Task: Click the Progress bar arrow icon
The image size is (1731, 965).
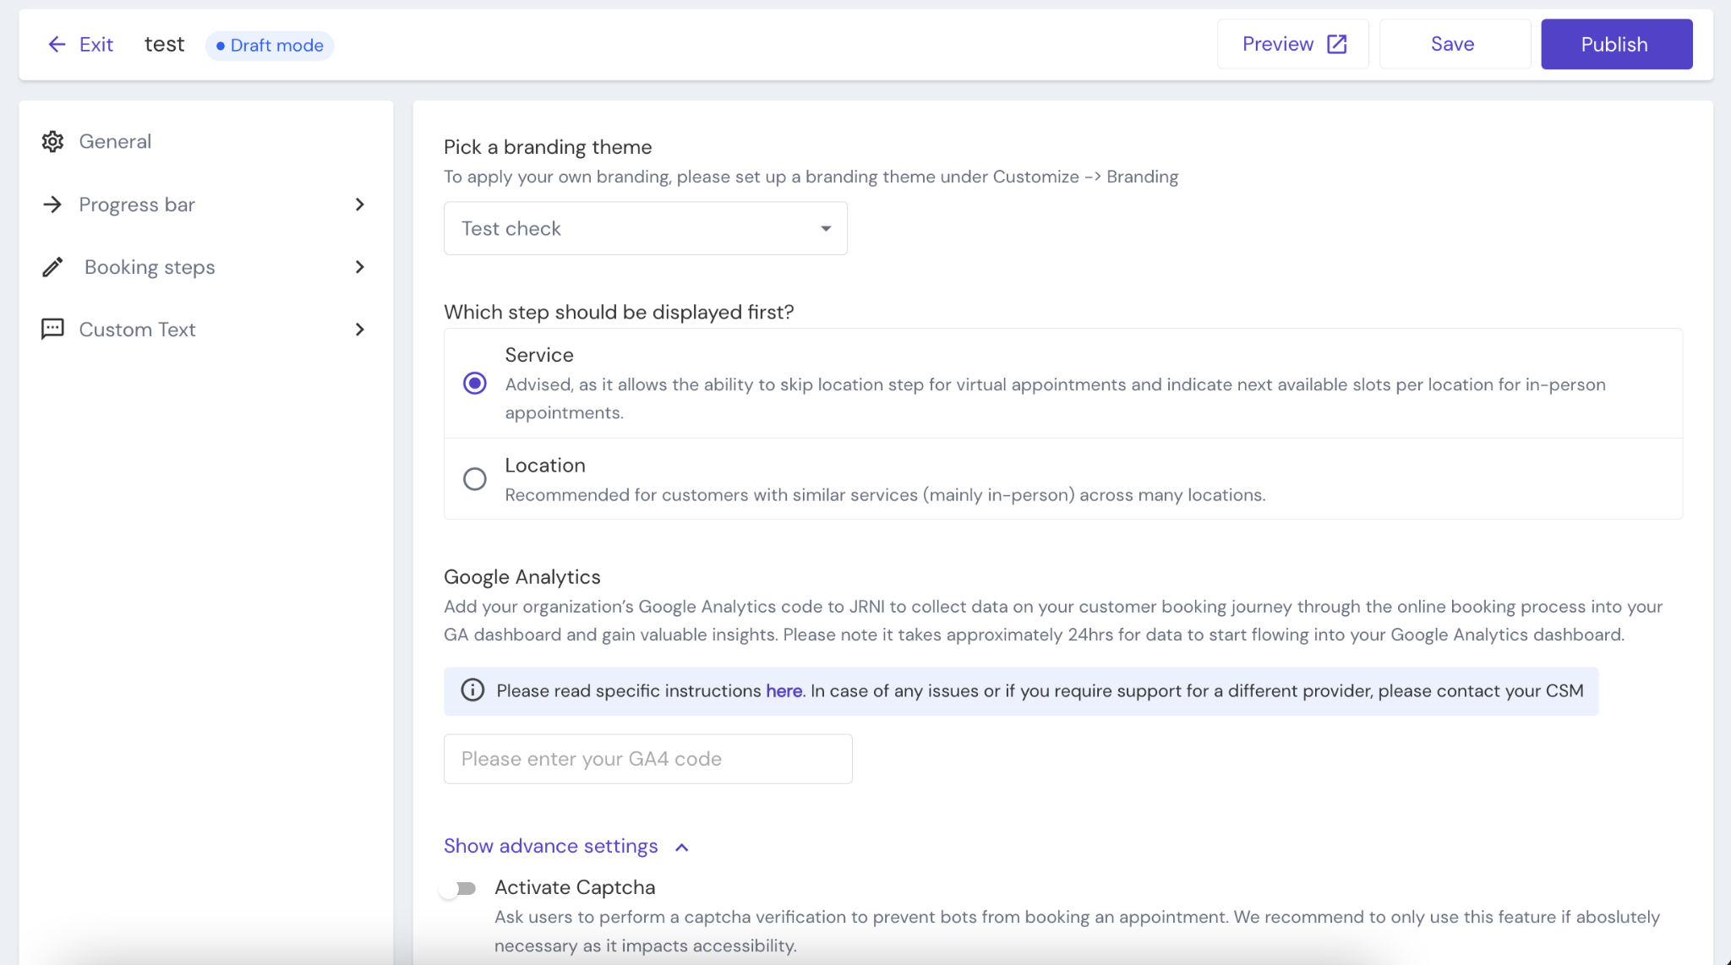Action: pyautogui.click(x=52, y=204)
